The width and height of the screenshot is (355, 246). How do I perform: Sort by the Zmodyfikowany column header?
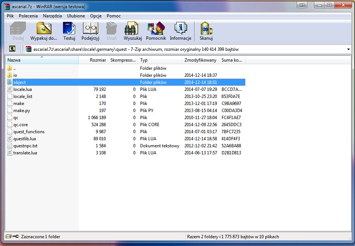click(200, 60)
